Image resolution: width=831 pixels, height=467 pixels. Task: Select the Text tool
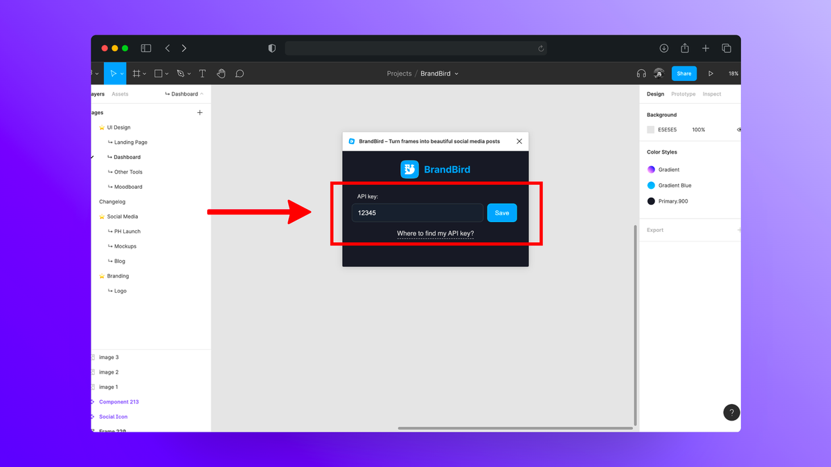tap(202, 73)
